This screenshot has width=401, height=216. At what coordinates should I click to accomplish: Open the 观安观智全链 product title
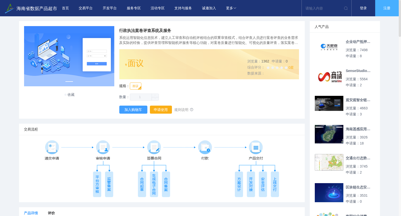click(x=358, y=100)
